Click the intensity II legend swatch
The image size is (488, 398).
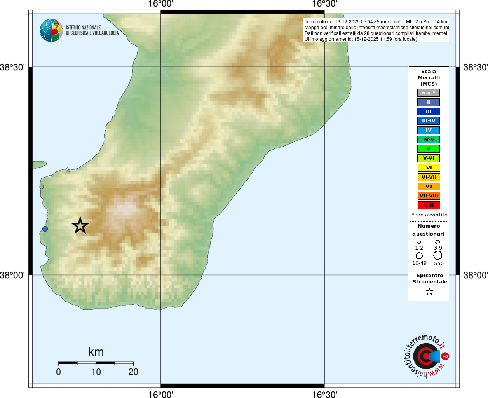pos(429,102)
